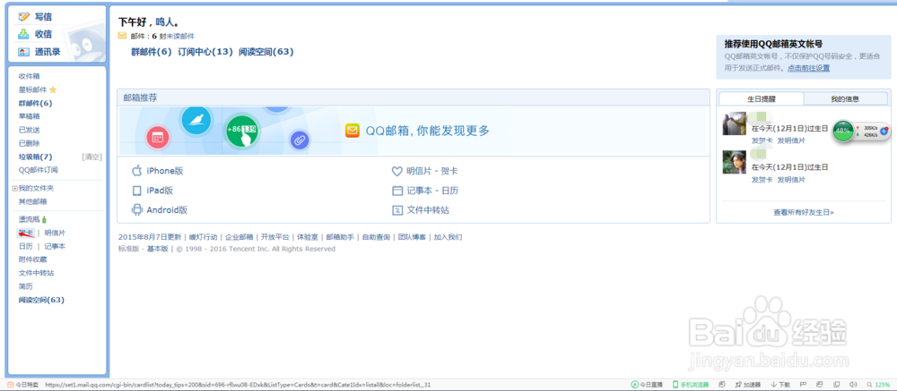Click the 收信 download arrow icon
Image resolution: width=897 pixels, height=391 pixels.
click(23, 34)
